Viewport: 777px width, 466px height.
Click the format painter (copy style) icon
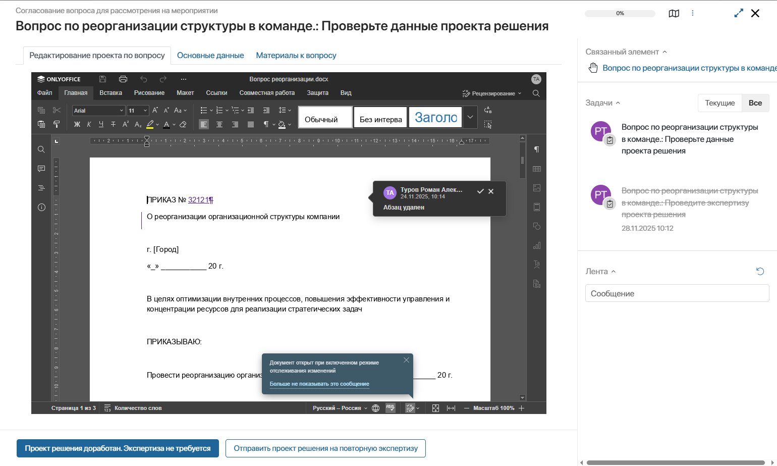[57, 124]
